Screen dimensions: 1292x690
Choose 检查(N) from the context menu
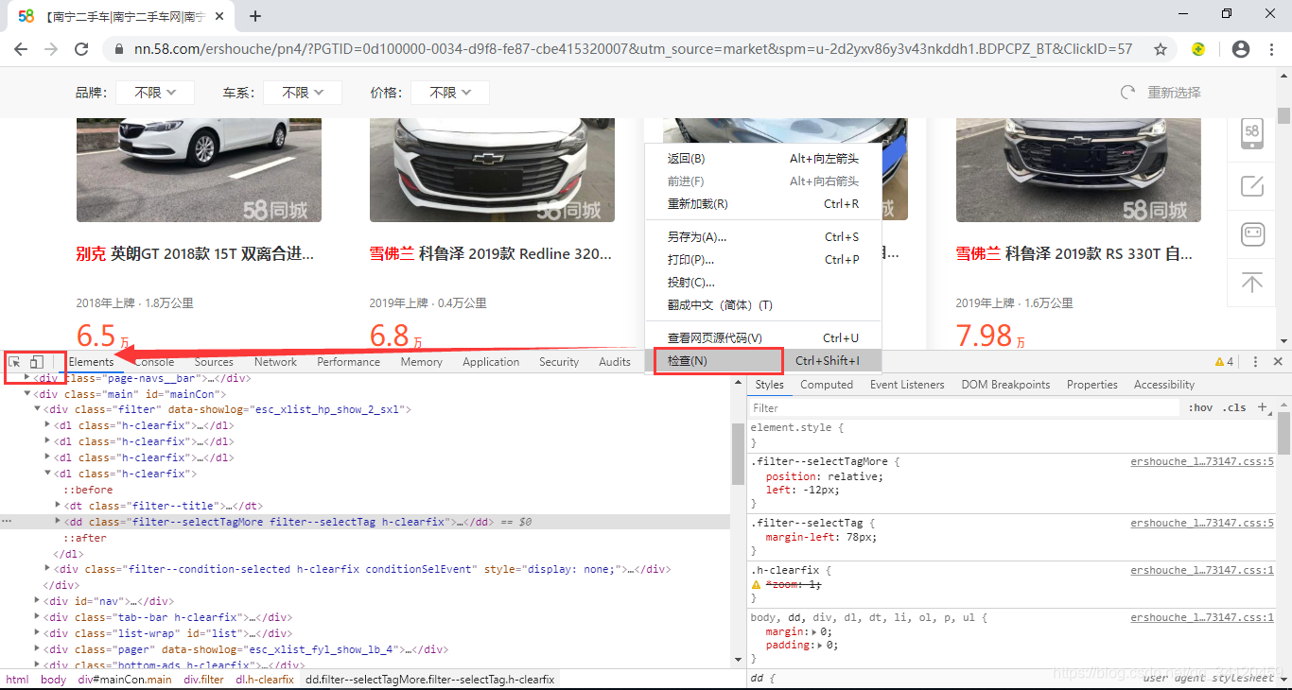(x=763, y=361)
